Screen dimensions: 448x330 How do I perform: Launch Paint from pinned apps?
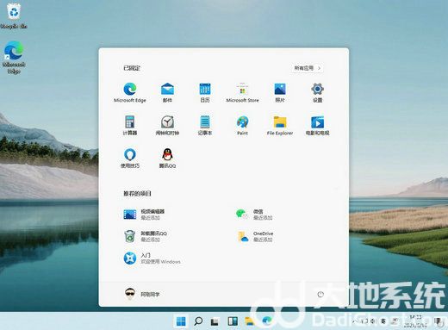pyautogui.click(x=242, y=125)
